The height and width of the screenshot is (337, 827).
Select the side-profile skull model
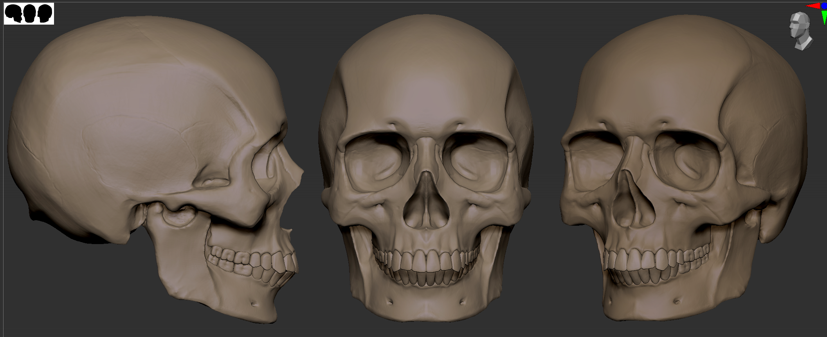(156, 170)
